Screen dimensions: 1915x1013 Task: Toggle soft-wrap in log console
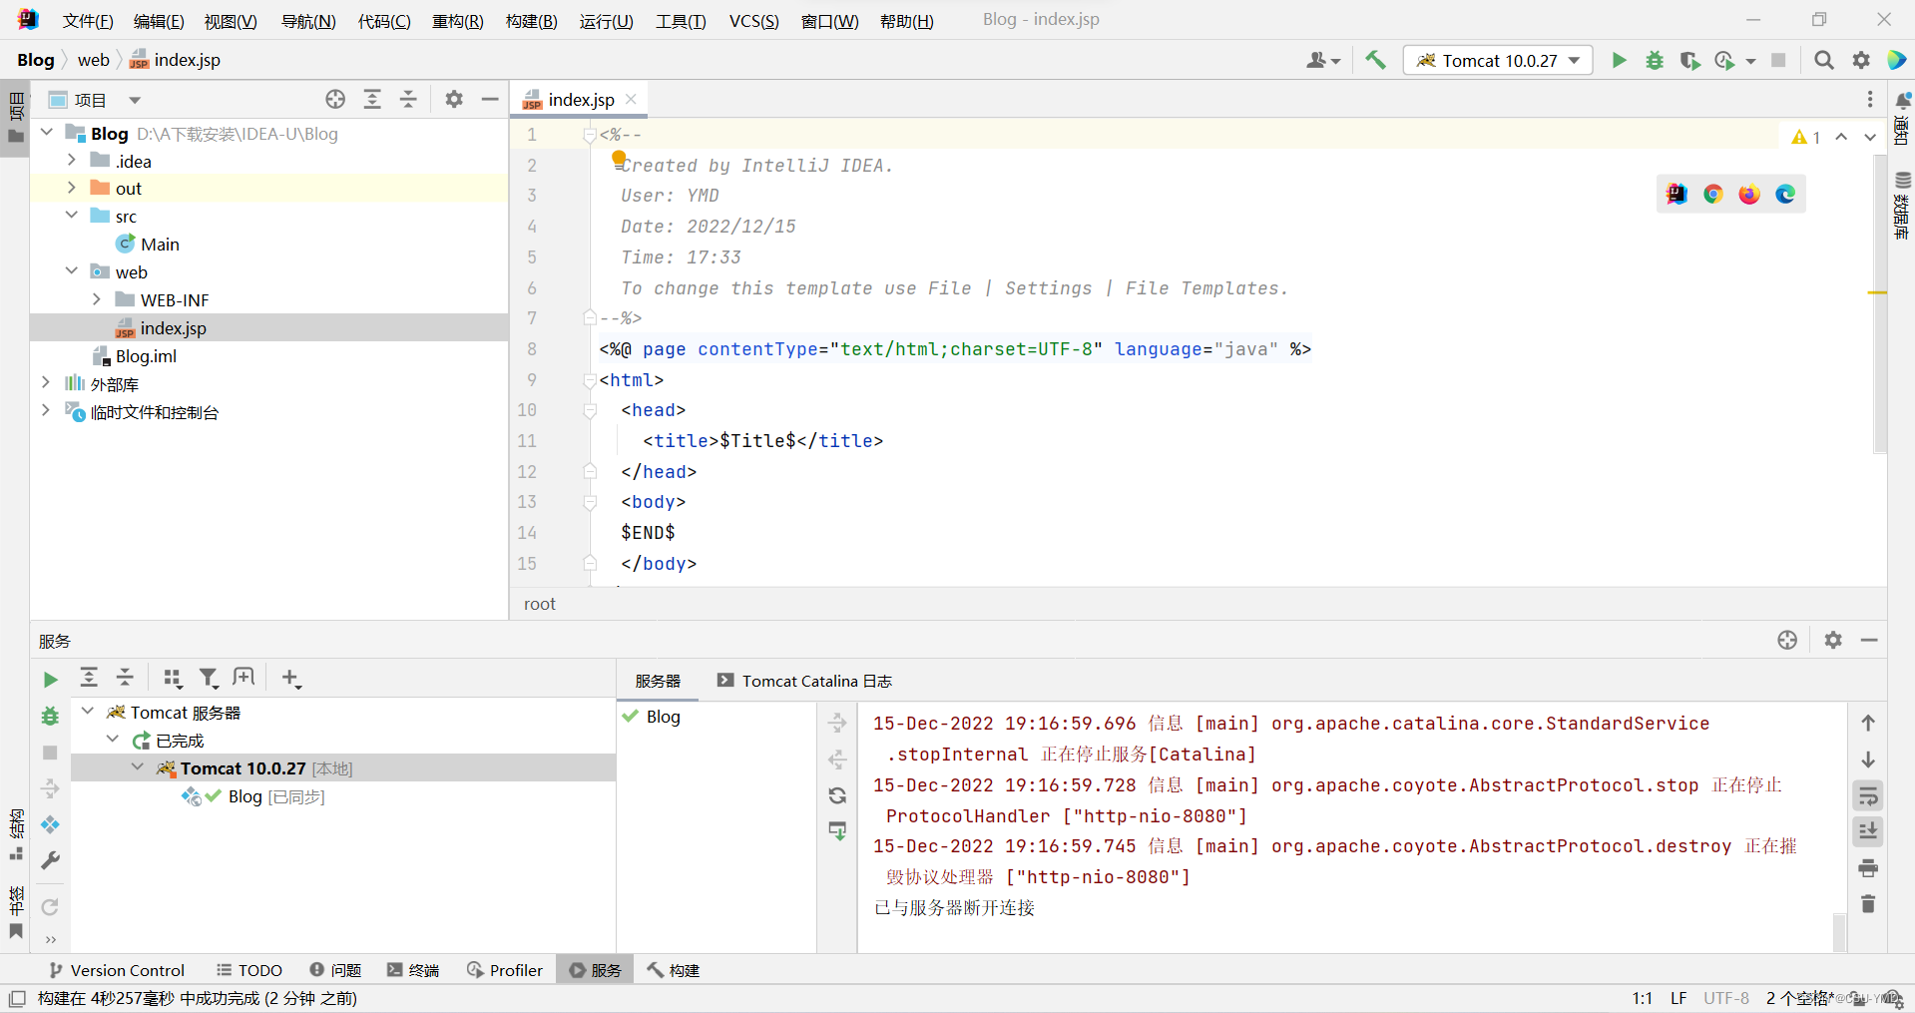click(x=1868, y=795)
